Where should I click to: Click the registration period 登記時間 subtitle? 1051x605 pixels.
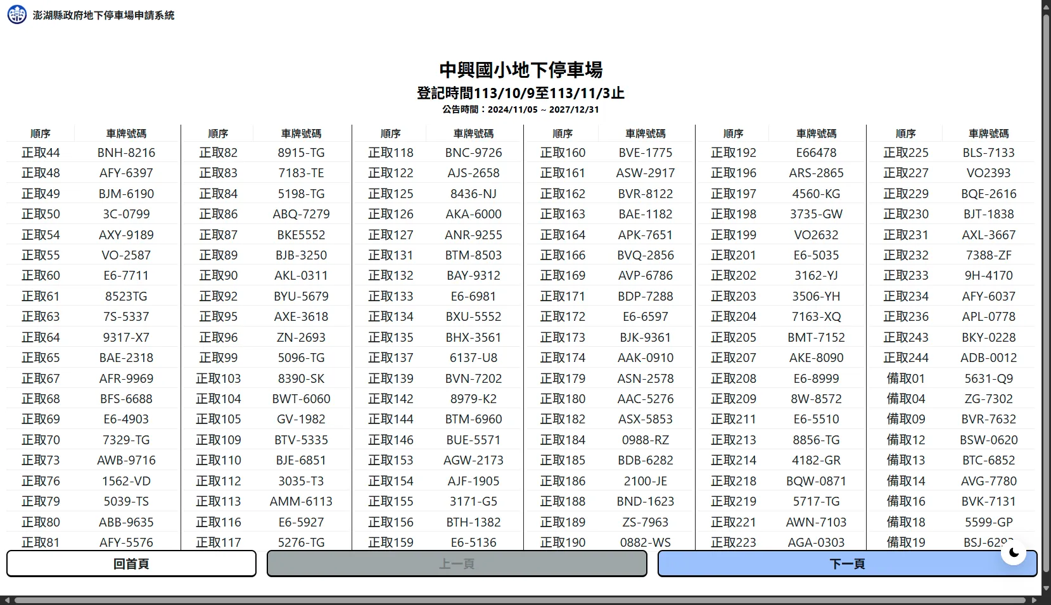521,92
